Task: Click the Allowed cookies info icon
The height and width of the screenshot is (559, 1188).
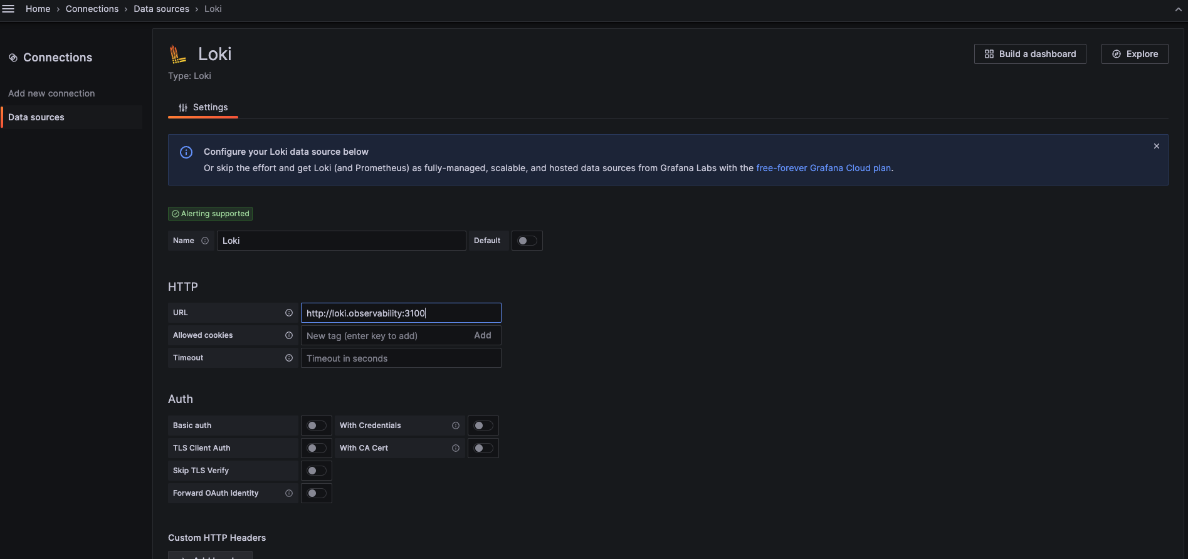Action: [289, 335]
